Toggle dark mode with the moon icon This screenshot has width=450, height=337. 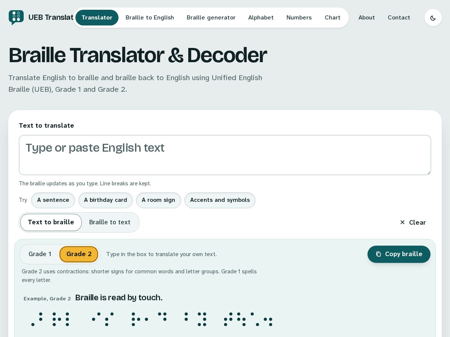point(433,18)
